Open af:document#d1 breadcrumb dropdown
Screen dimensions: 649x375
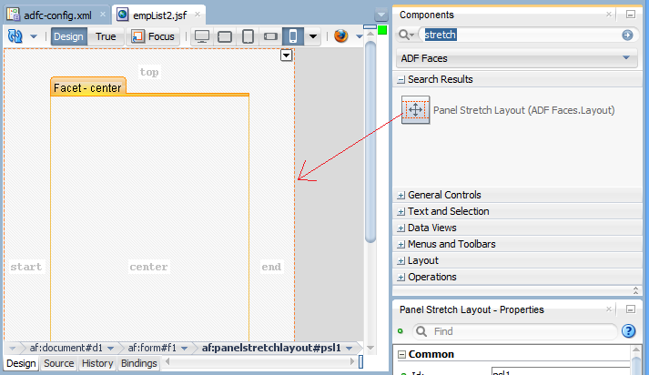tap(110, 348)
